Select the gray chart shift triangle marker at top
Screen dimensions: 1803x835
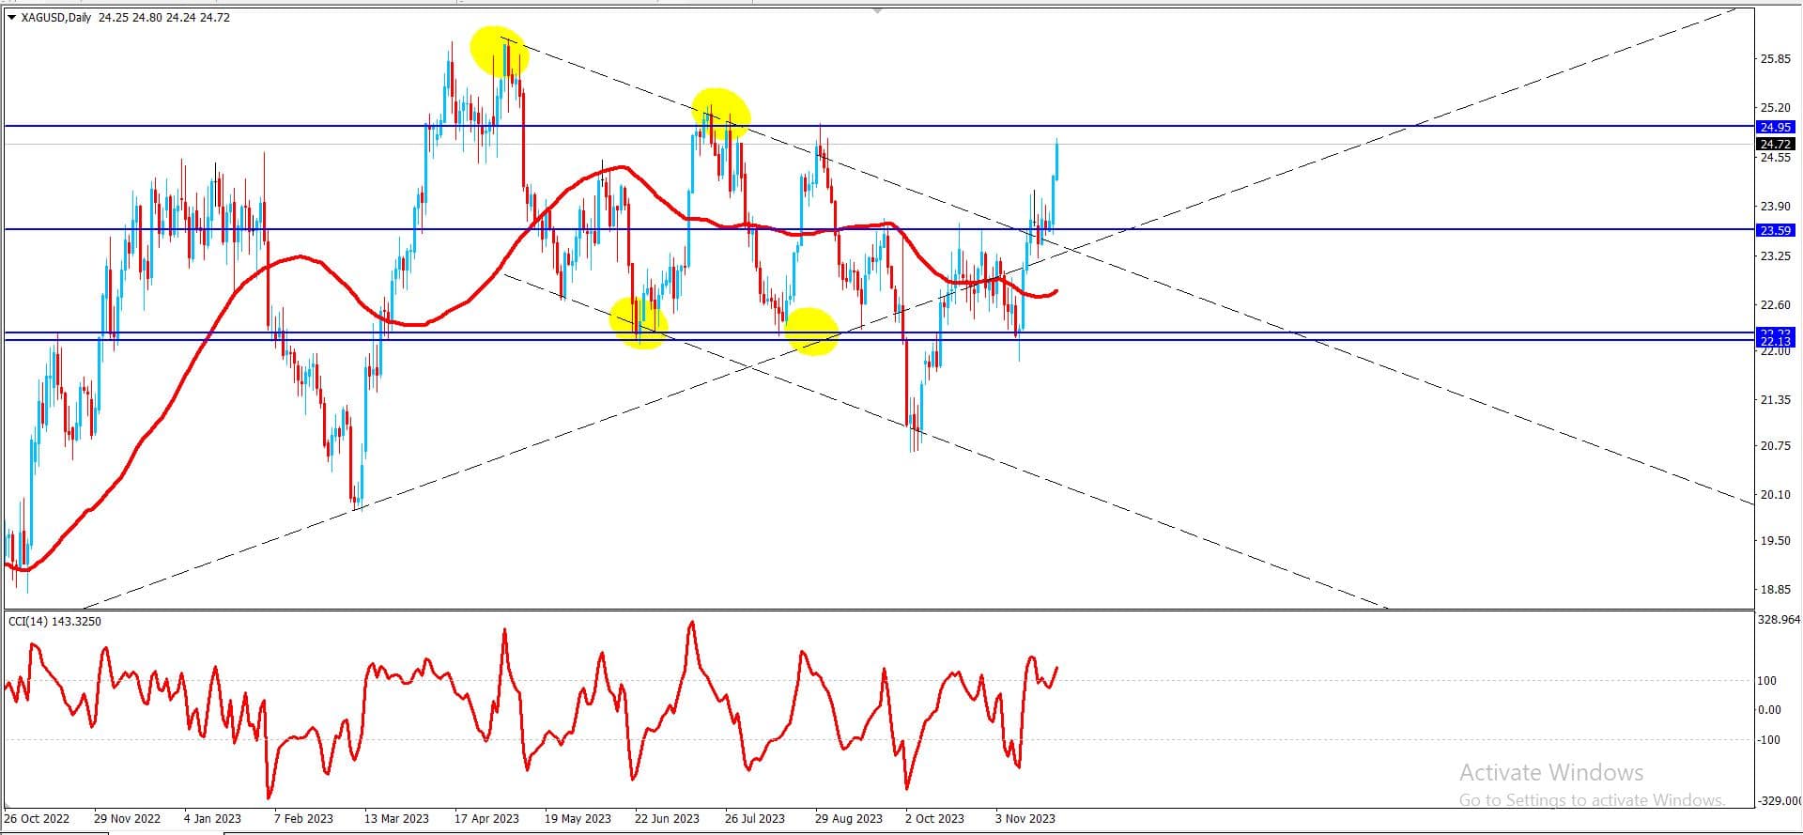(x=877, y=10)
